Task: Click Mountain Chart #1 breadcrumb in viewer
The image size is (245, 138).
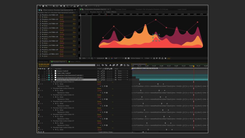Action: point(96,12)
